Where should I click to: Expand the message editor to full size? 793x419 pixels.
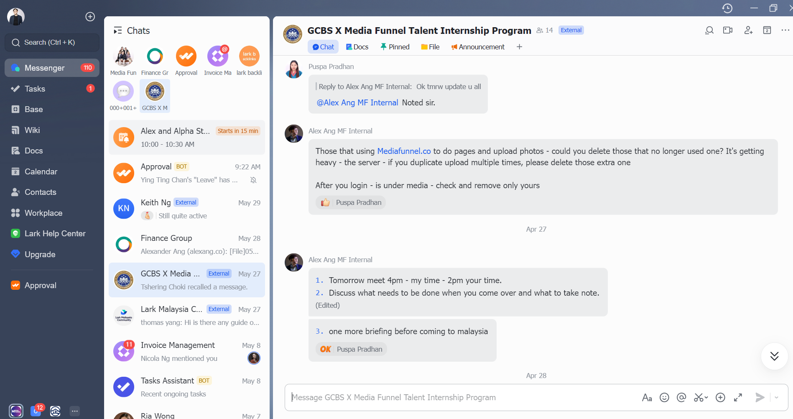(738, 397)
